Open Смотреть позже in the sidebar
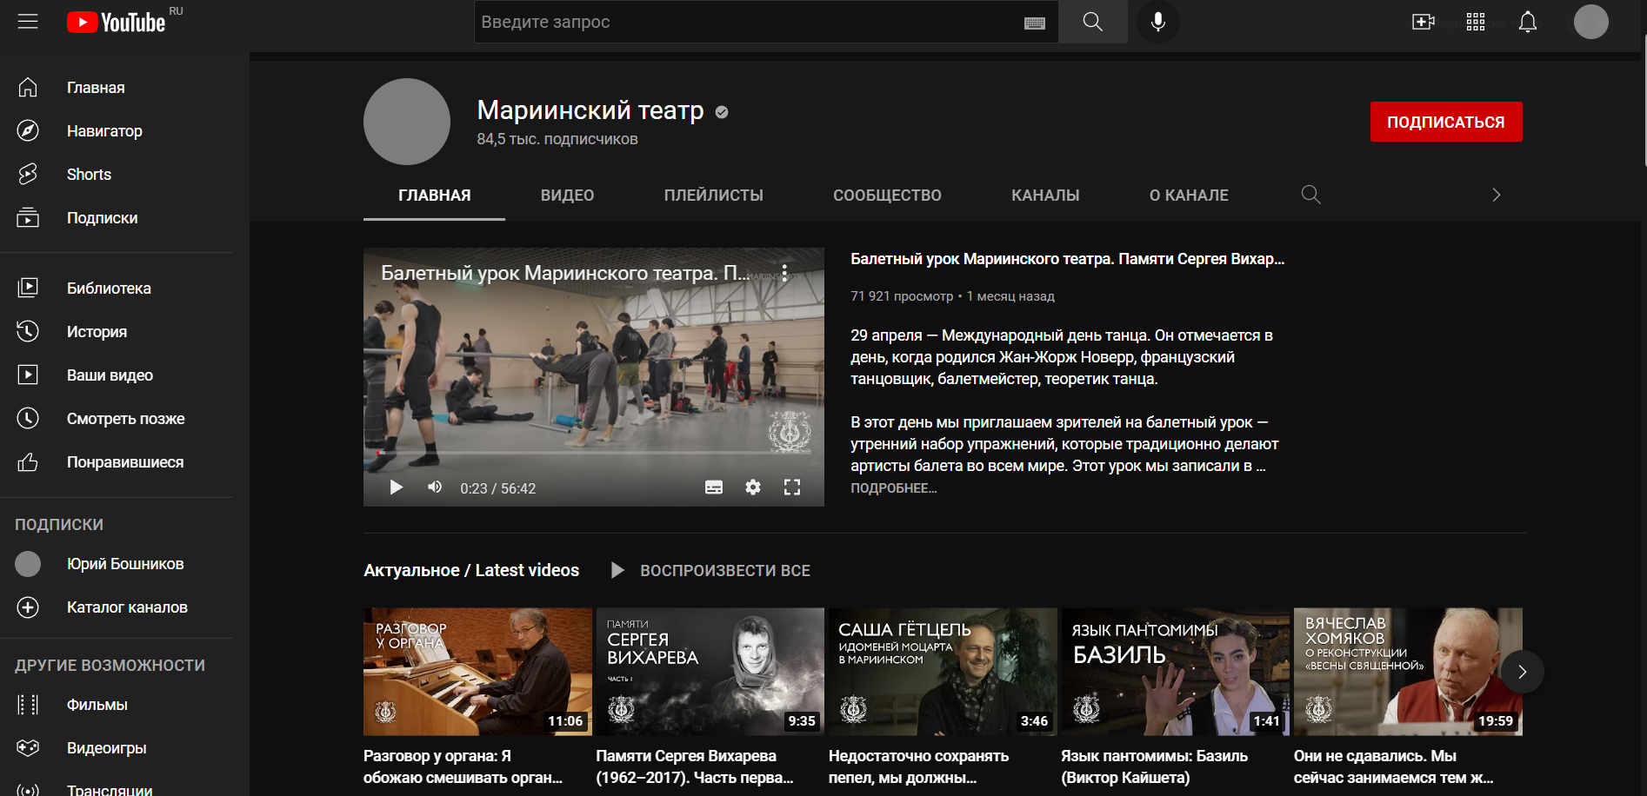Viewport: 1647px width, 796px height. coord(117,419)
